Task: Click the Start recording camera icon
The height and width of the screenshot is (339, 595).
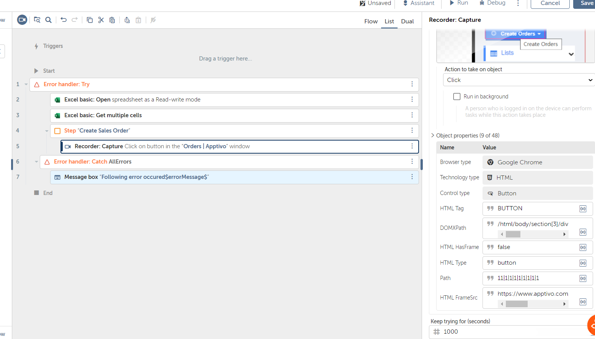Action: point(22,20)
